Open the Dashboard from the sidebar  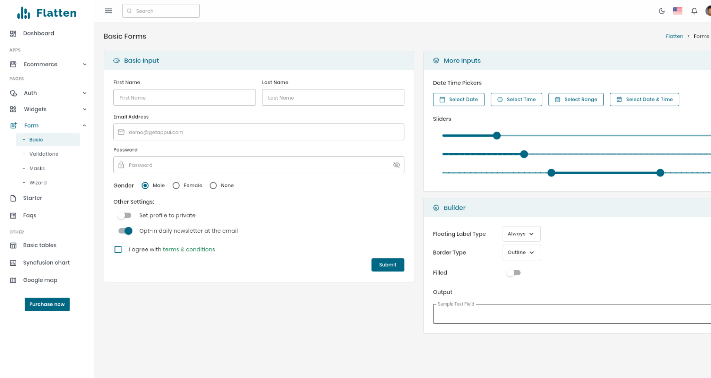39,33
